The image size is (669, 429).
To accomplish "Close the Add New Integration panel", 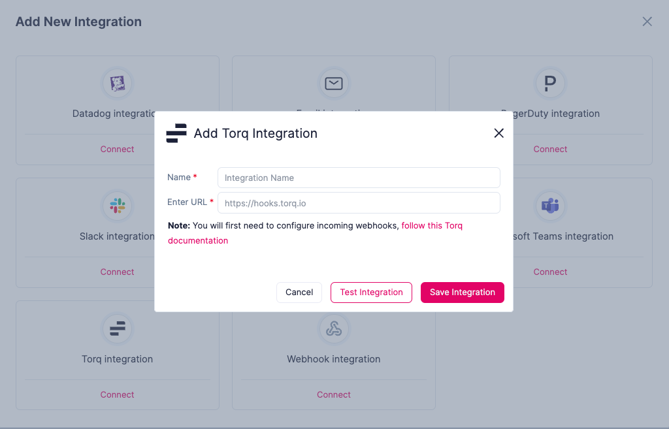I will coord(647,22).
